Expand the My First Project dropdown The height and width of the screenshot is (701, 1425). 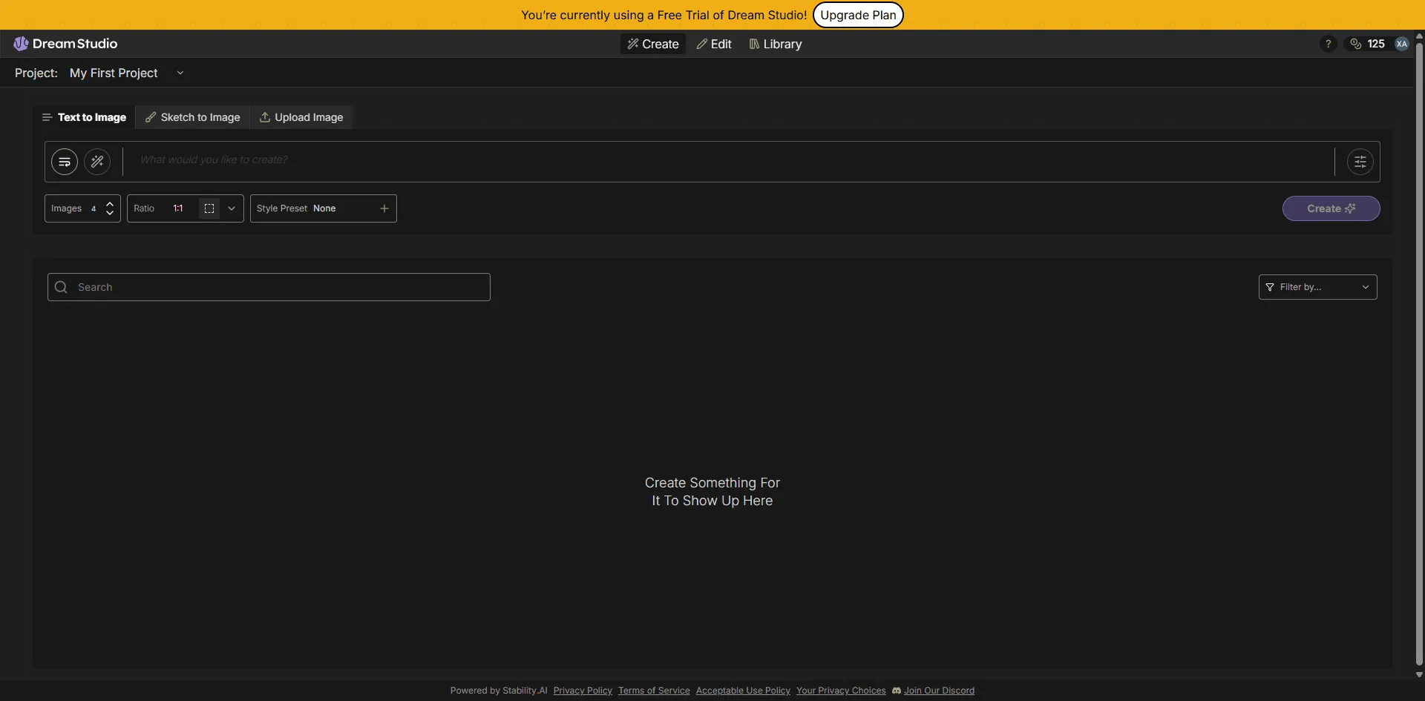pos(180,73)
